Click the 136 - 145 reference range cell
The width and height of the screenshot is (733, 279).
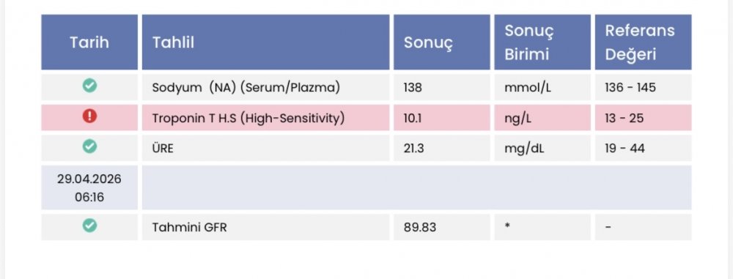[644, 87]
